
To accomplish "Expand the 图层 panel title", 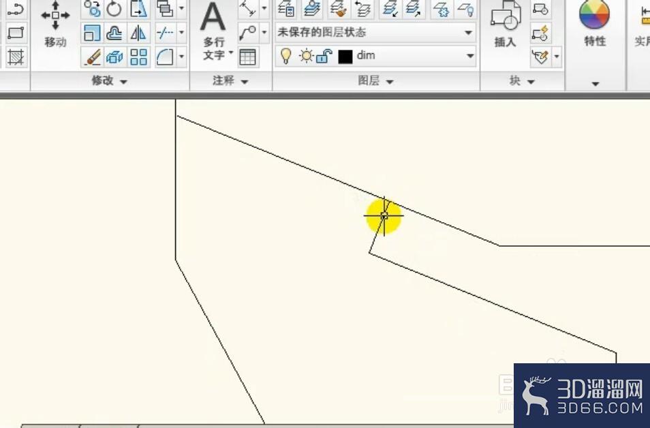I will tap(375, 81).
